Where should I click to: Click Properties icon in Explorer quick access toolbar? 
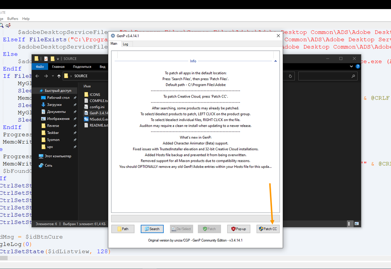46,59
